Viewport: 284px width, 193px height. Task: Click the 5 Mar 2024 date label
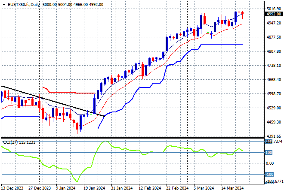point(203,188)
